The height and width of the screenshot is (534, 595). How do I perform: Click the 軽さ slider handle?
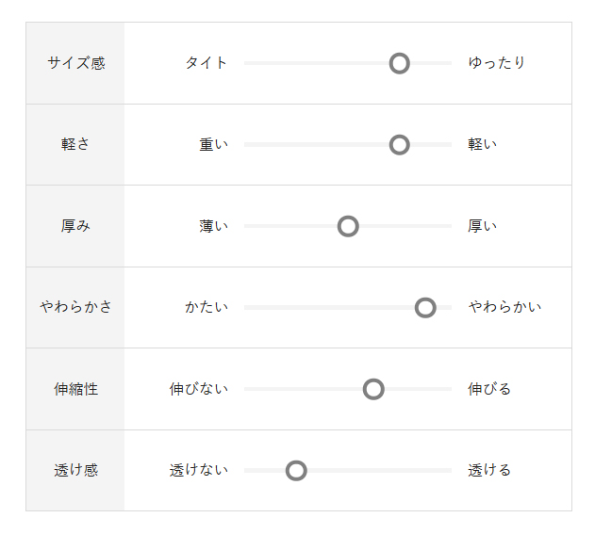click(400, 145)
